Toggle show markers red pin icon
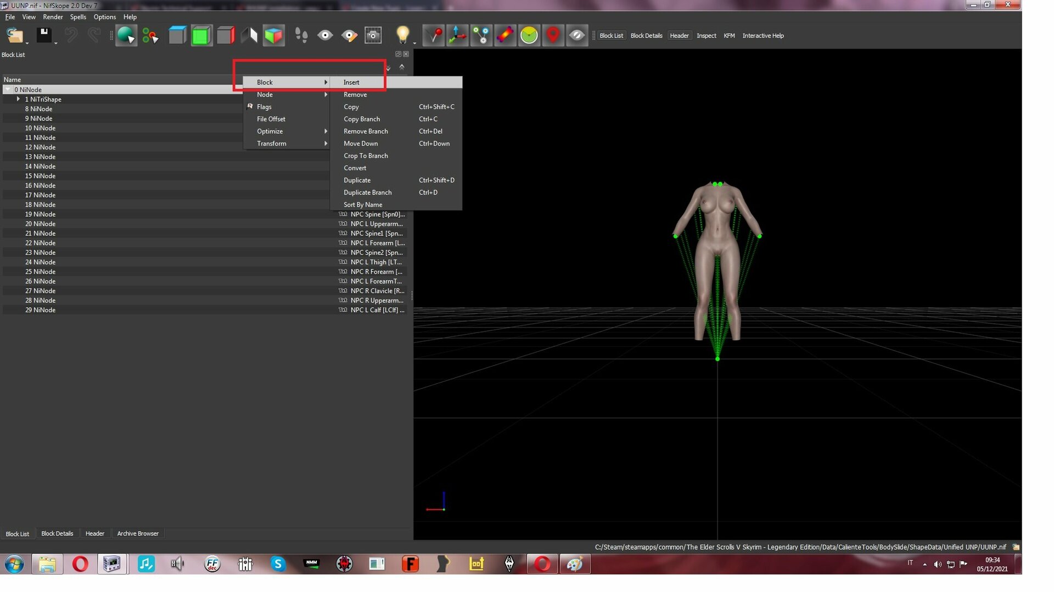Viewport: 1054px width, 592px height. pyautogui.click(x=553, y=36)
